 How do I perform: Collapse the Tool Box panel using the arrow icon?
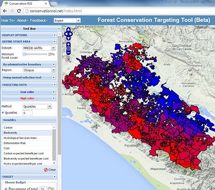coord(59,29)
